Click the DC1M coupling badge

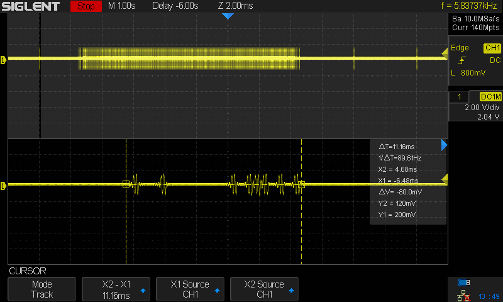(490, 97)
